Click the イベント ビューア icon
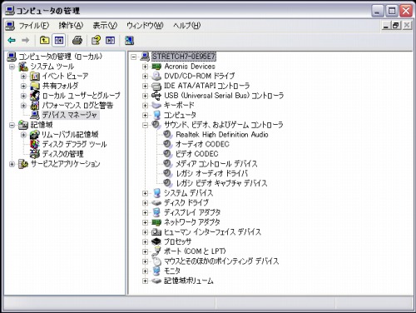416x313 pixels. [x=35, y=76]
